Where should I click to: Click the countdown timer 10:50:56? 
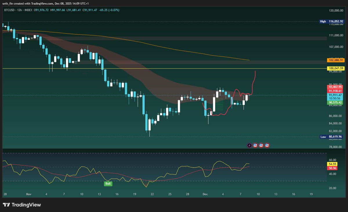pyautogui.click(x=335, y=98)
